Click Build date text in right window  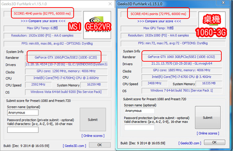(143, 143)
